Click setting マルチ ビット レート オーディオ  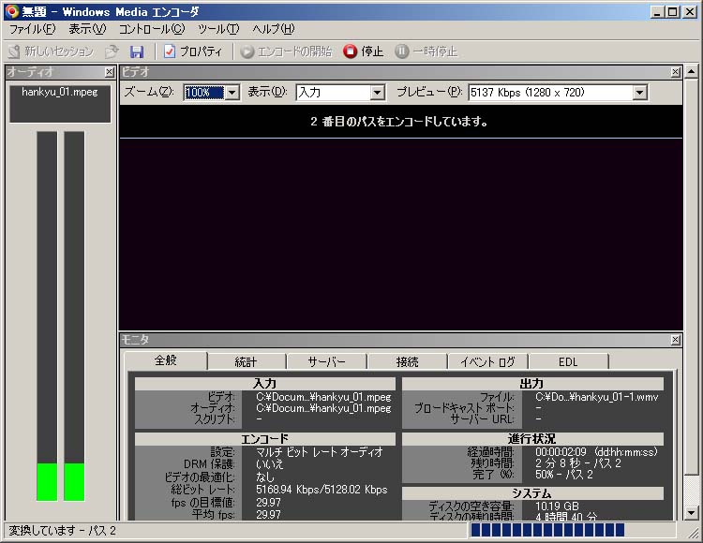(x=320, y=452)
